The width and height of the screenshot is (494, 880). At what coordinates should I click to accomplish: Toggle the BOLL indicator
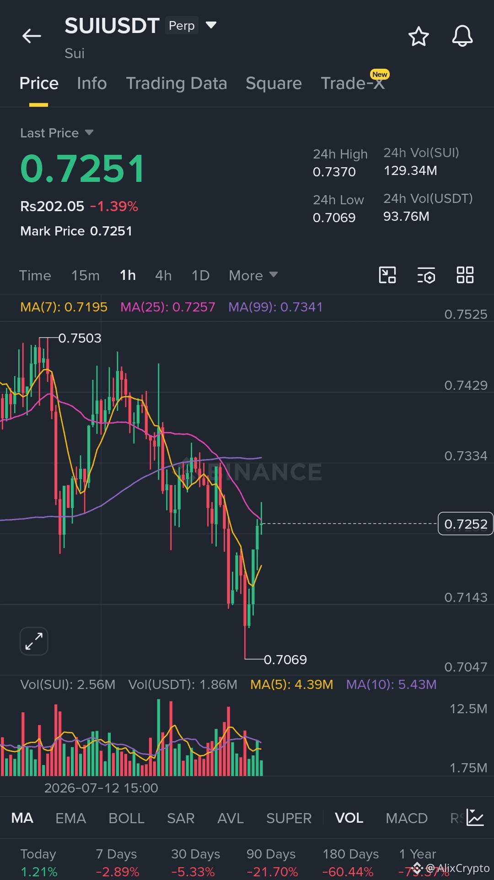point(127,818)
